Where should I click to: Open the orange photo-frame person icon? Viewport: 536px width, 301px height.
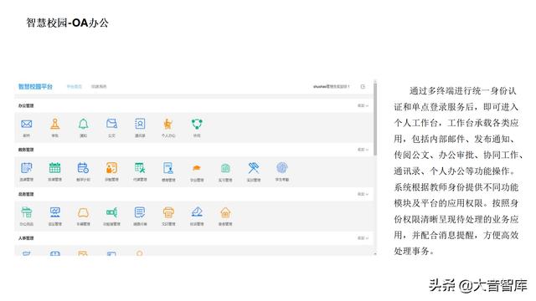coord(111,167)
